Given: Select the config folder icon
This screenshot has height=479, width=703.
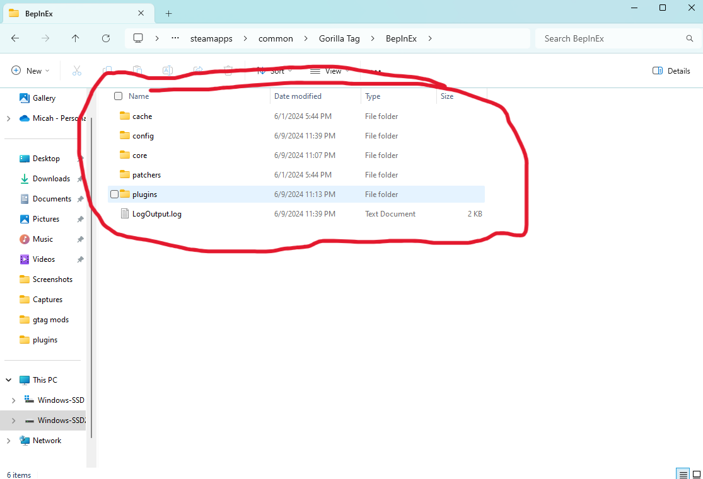Looking at the screenshot, I should 125,135.
